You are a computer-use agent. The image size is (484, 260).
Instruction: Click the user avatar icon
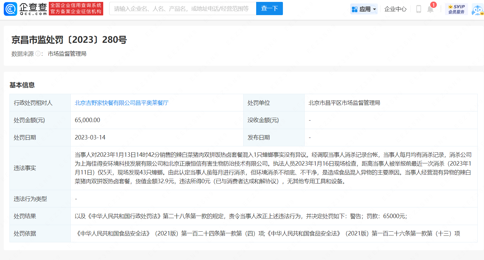click(478, 9)
